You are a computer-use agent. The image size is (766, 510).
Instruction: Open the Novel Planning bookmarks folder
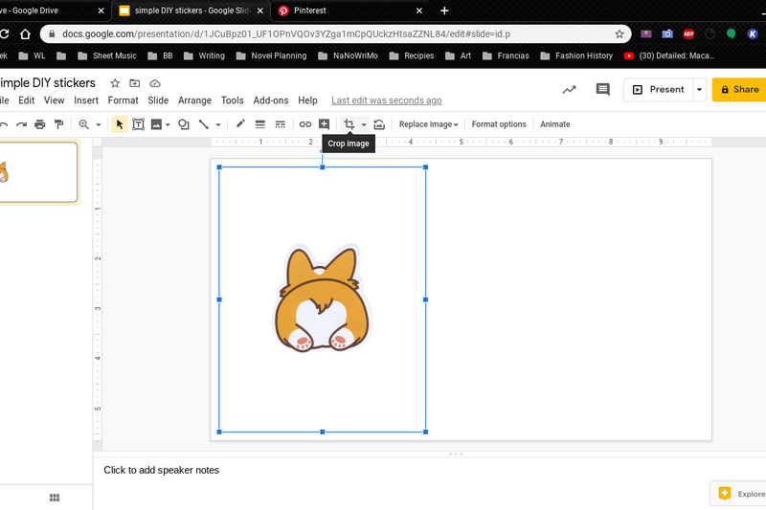(x=271, y=55)
